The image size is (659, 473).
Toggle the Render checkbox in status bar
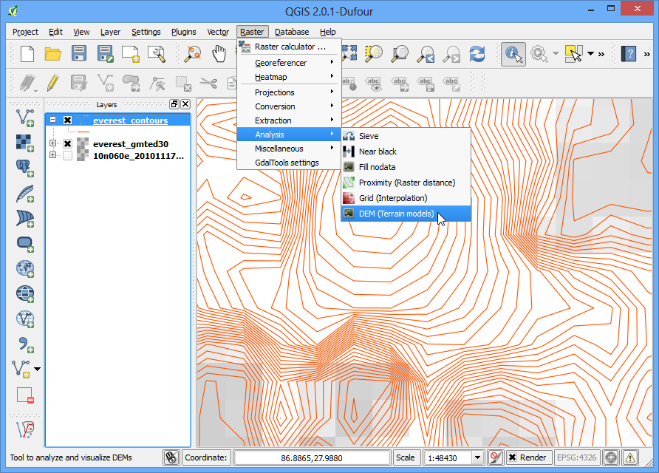(x=512, y=457)
